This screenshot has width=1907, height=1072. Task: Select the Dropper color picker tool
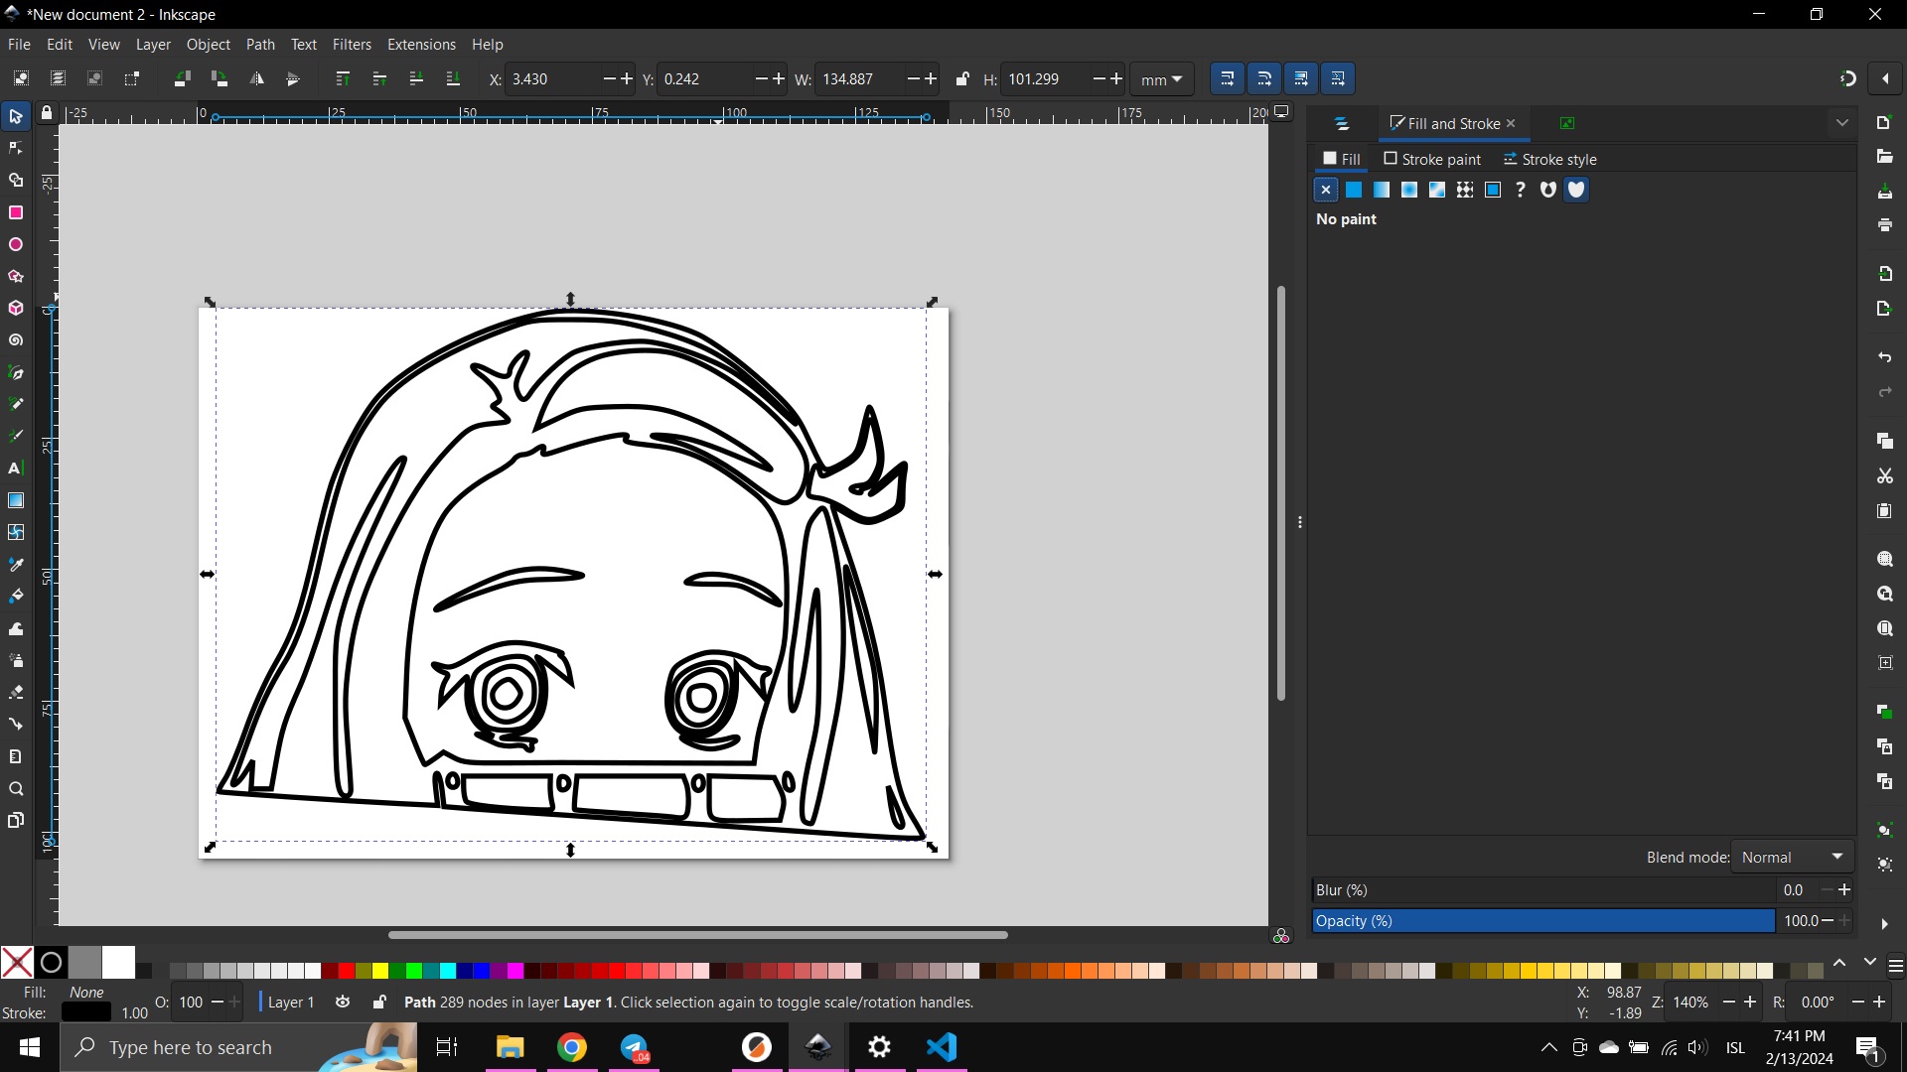tap(16, 565)
